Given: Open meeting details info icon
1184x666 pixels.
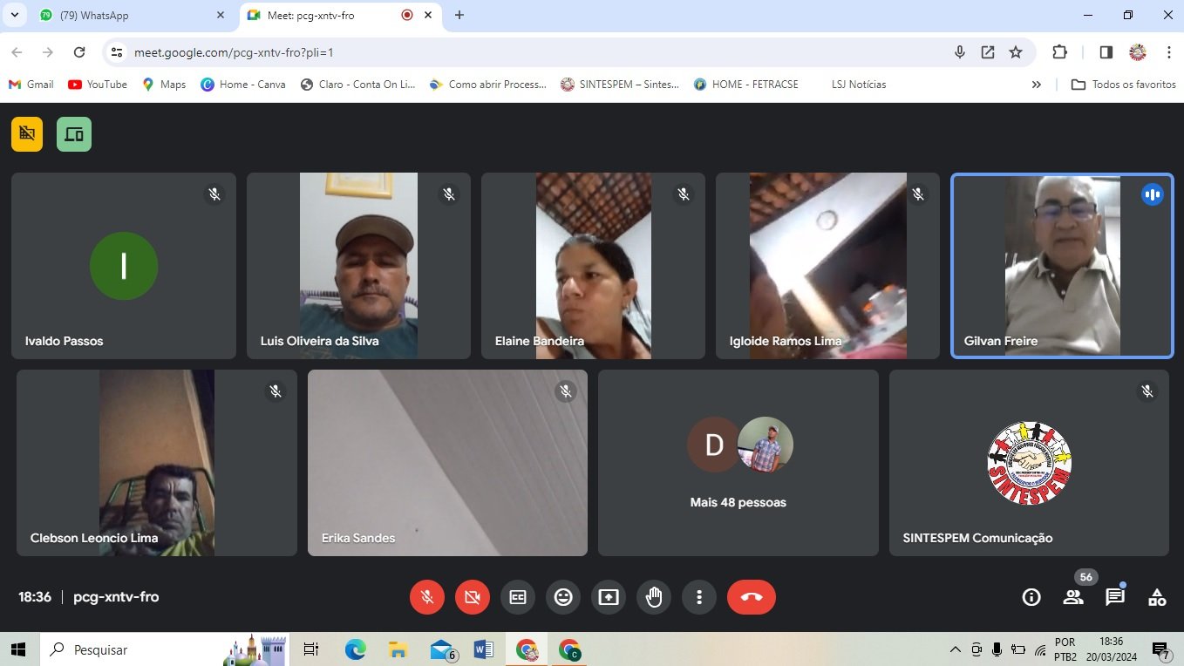Looking at the screenshot, I should click(1031, 597).
